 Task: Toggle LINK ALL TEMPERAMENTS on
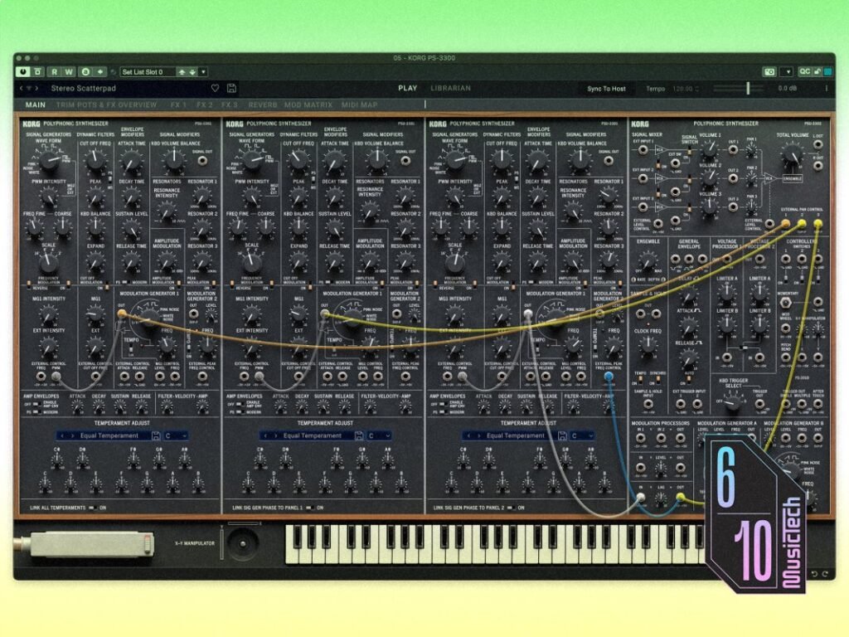[91, 508]
